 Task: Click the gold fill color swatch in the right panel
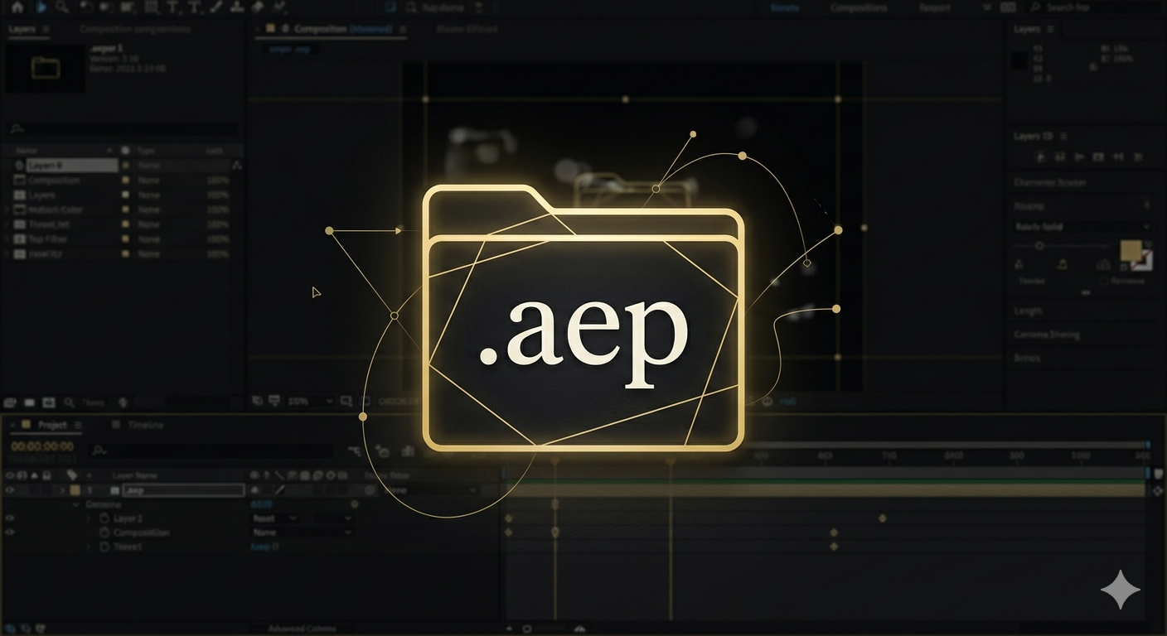coord(1131,250)
